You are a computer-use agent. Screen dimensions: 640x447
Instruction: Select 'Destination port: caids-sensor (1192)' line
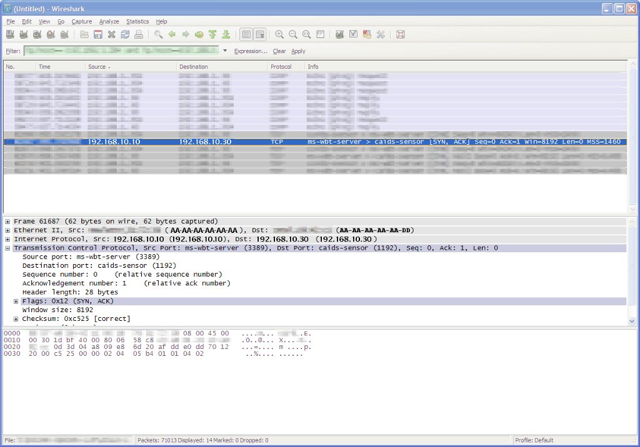click(x=99, y=265)
